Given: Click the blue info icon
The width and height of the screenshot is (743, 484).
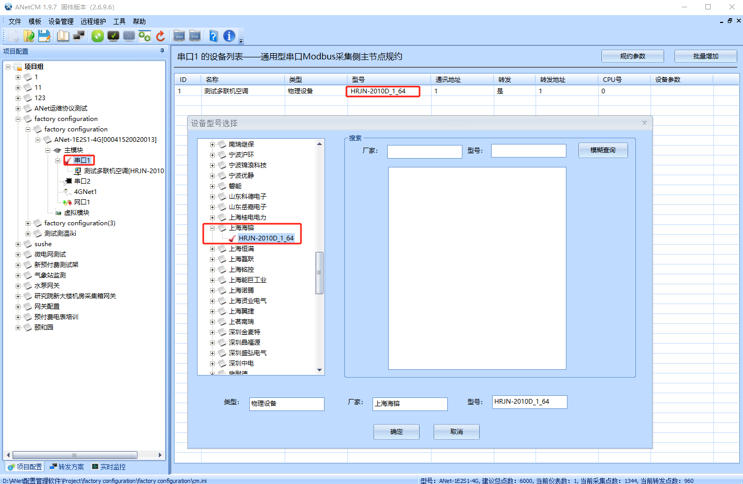Looking at the screenshot, I should 229,36.
